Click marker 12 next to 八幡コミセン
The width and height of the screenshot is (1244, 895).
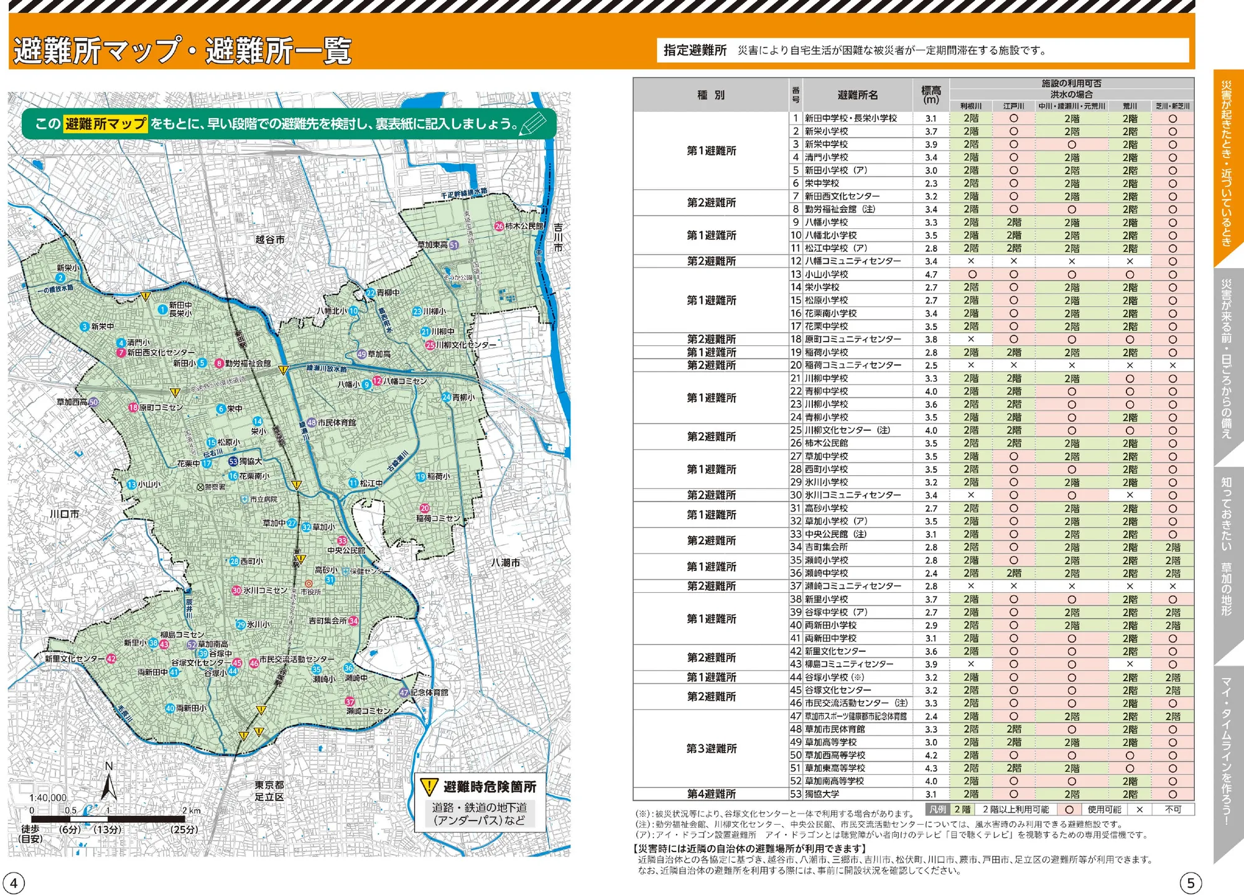[377, 381]
